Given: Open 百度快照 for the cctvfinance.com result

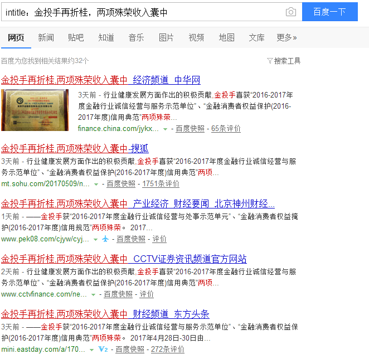Looking at the screenshot, I should pos(118,294).
